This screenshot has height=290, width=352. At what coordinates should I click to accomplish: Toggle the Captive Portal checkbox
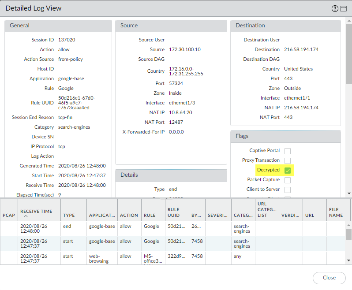pos(288,151)
